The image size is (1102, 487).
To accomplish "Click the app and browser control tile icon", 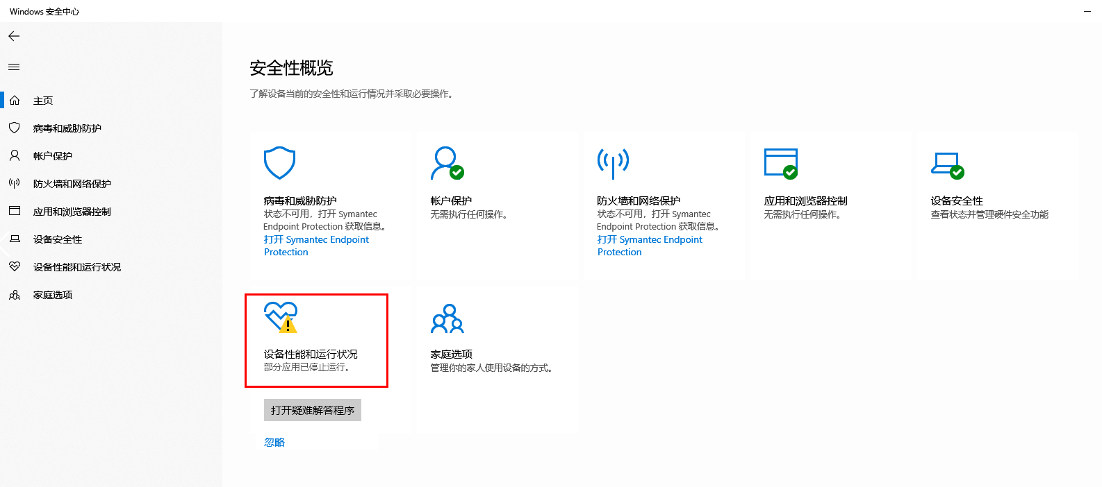I will point(780,163).
